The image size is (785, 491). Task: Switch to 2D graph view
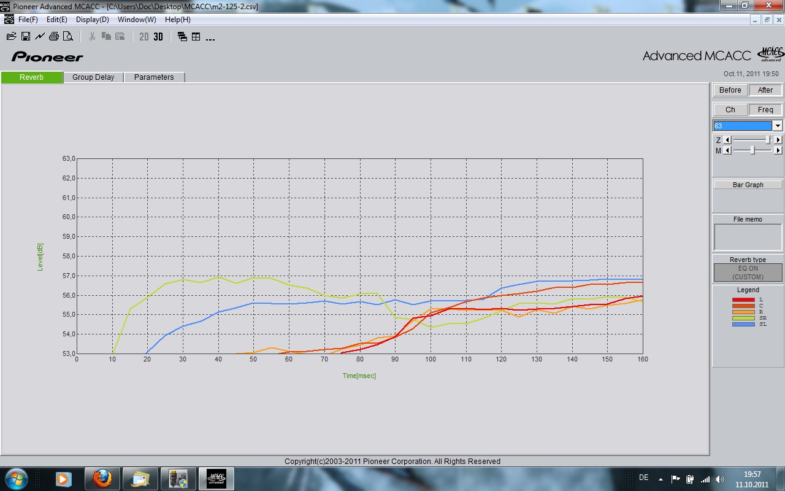[x=144, y=37]
